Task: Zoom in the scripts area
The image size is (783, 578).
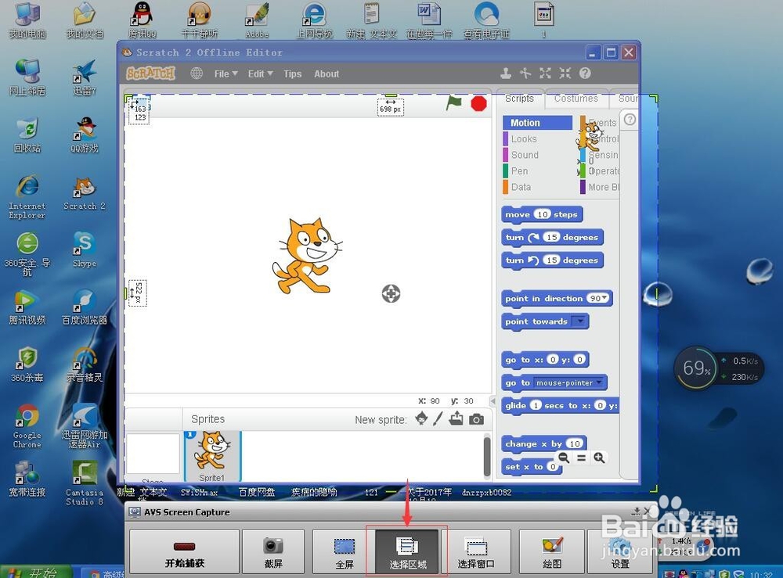Action: click(599, 458)
